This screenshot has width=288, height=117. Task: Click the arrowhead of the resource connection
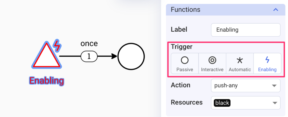(114, 56)
